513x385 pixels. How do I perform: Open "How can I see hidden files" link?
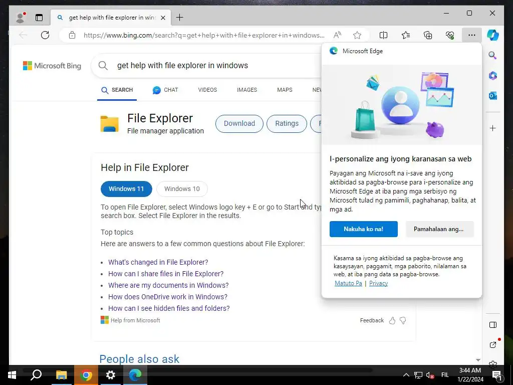coord(169,308)
